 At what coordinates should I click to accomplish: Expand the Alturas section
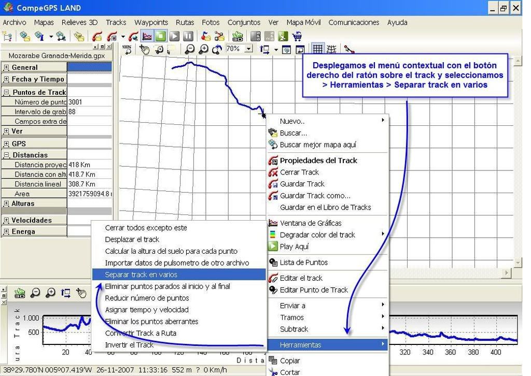tap(6, 204)
